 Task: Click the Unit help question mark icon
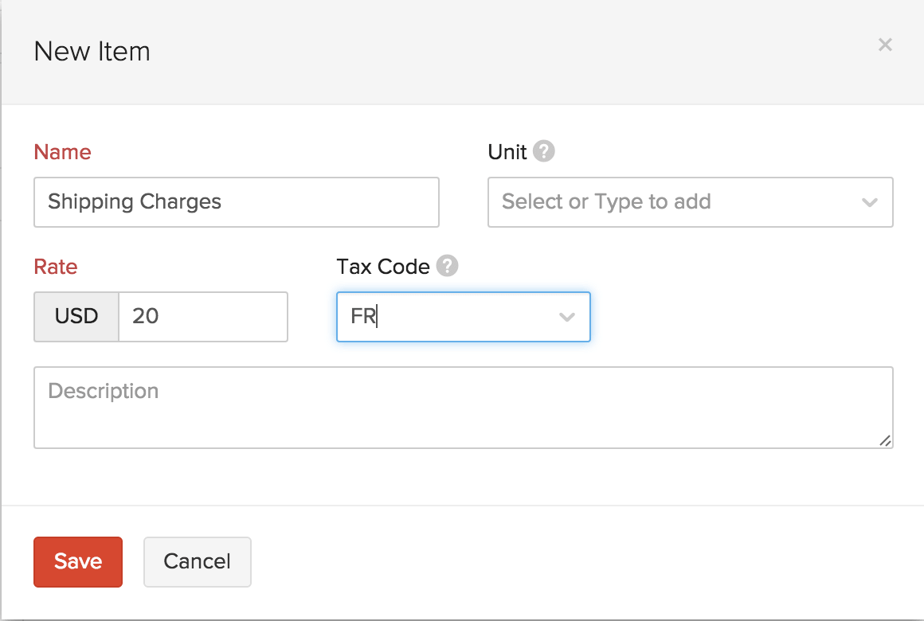click(546, 151)
